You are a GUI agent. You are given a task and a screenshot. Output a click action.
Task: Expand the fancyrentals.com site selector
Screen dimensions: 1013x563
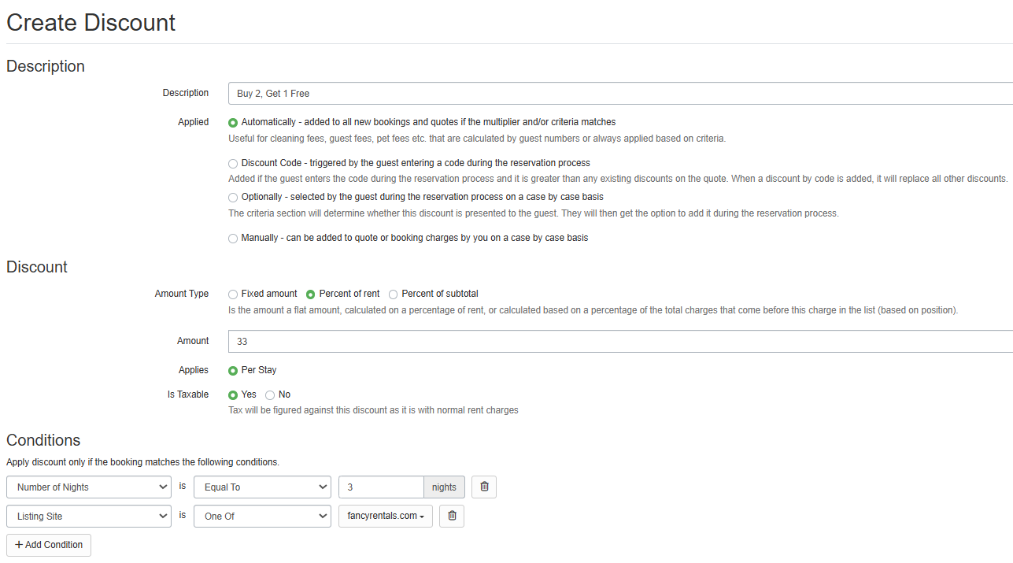click(x=386, y=516)
